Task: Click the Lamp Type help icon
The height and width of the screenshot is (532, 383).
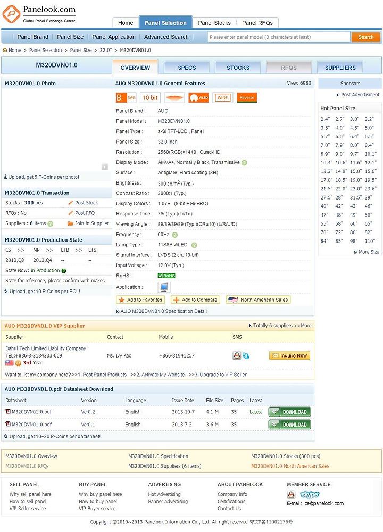Action: tap(194, 245)
